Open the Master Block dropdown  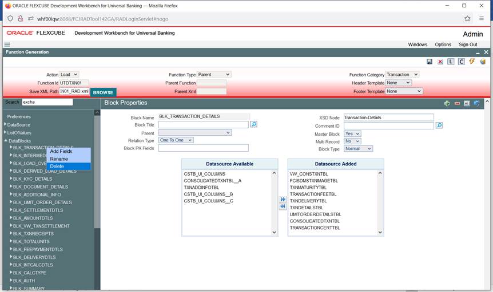(x=352, y=133)
